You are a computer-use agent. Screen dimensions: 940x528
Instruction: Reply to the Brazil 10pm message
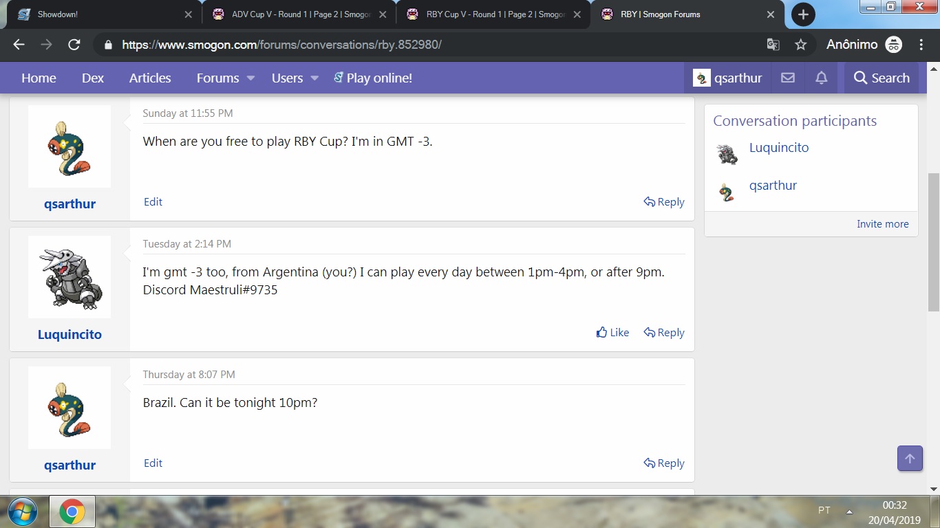pyautogui.click(x=664, y=463)
